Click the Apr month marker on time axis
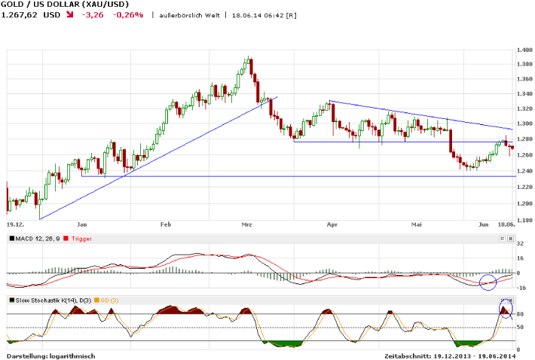This screenshot has width=535, height=360. tap(332, 224)
